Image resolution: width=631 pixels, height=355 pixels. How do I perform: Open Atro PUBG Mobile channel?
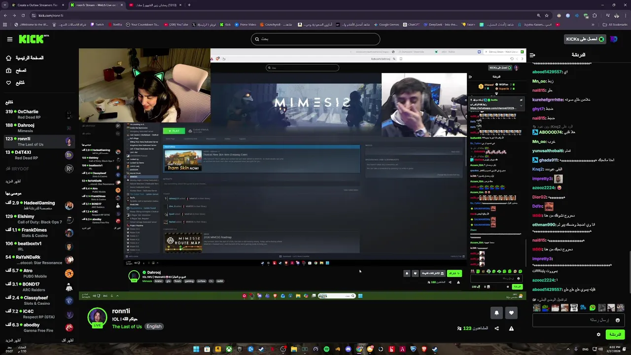[x=38, y=273]
